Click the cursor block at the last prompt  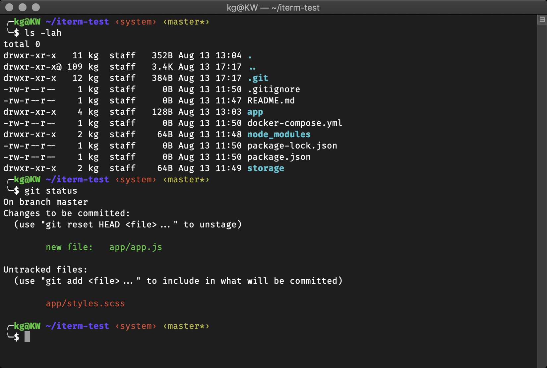tap(27, 337)
